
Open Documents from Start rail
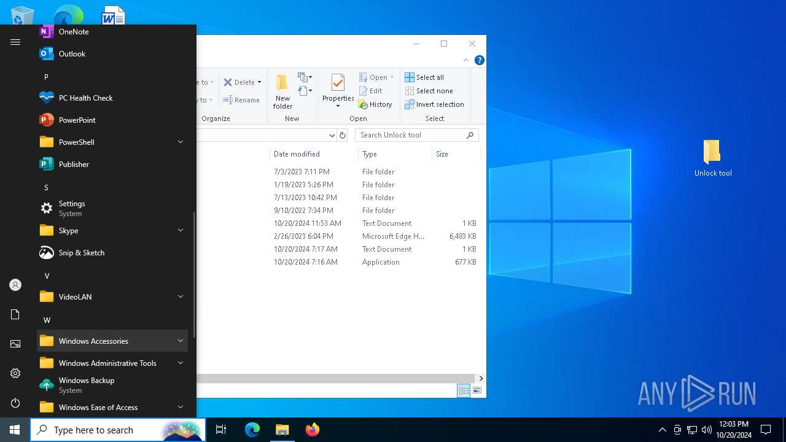15,314
